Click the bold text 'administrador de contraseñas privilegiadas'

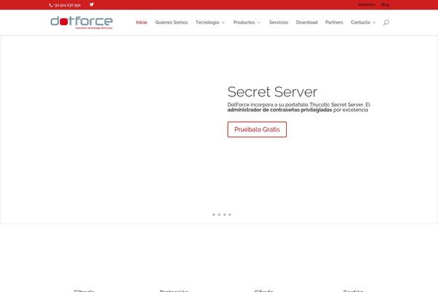pos(280,109)
